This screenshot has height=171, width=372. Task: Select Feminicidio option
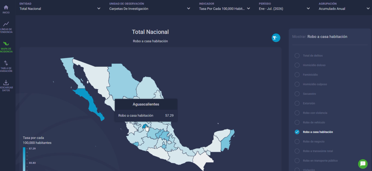click(x=306, y=75)
